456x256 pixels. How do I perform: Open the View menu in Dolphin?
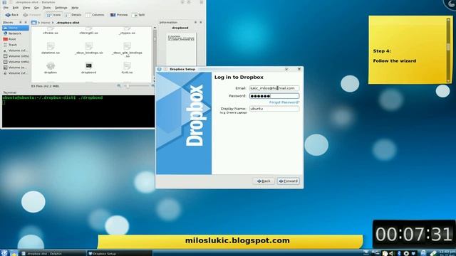coord(26,8)
